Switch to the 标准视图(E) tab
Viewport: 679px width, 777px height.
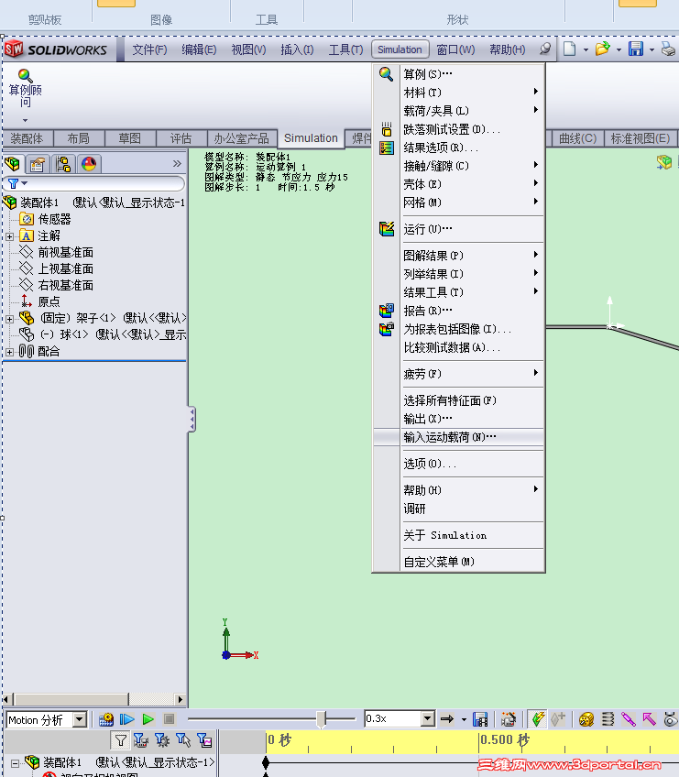tap(640, 138)
